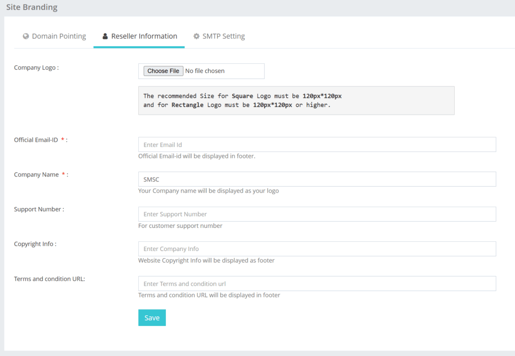Select the Reseller Information tab label

[x=144, y=36]
